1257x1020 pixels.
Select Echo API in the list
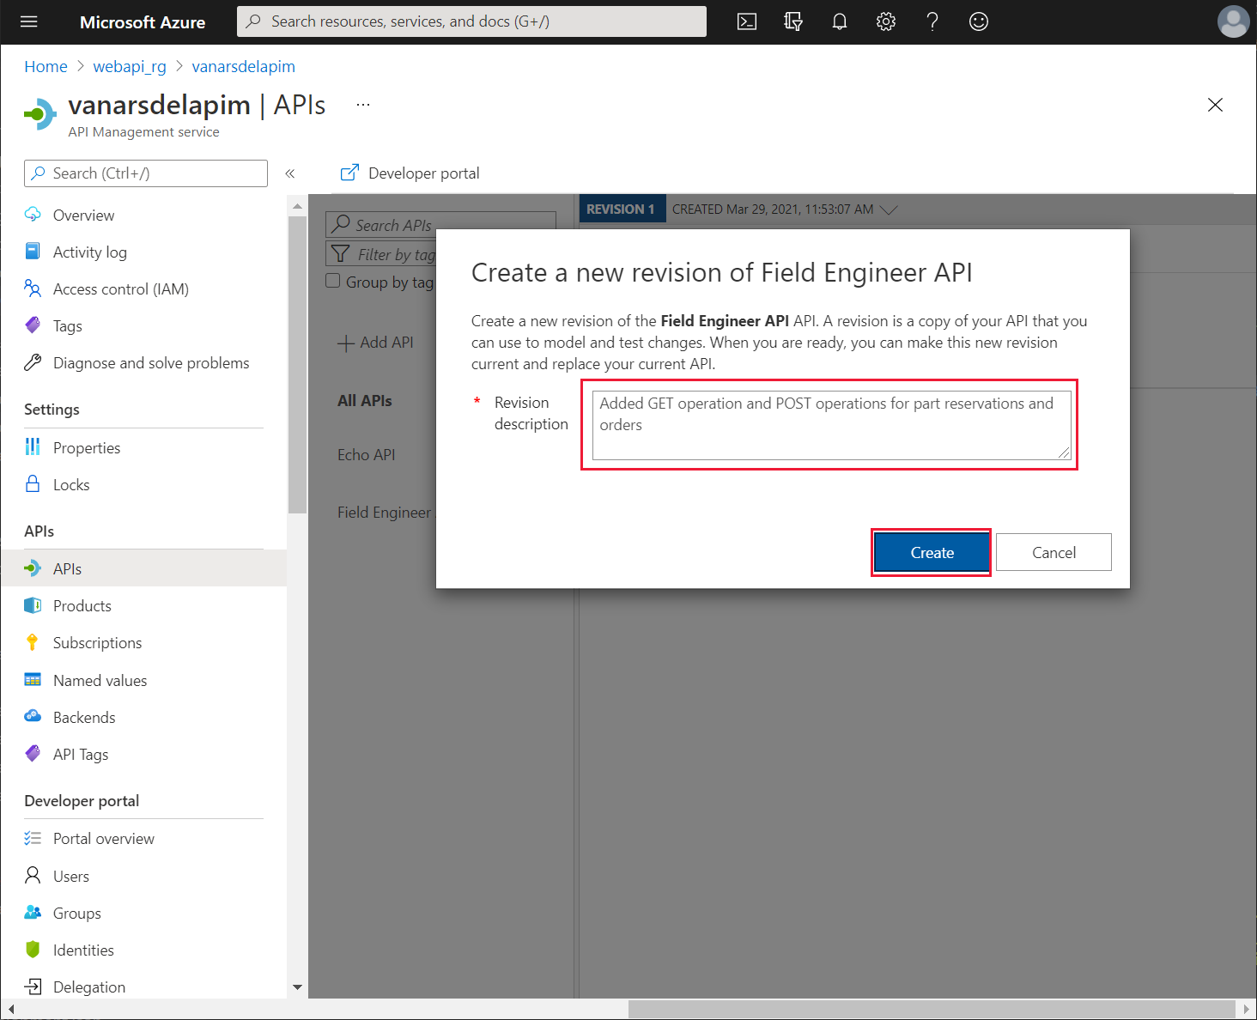point(367,454)
